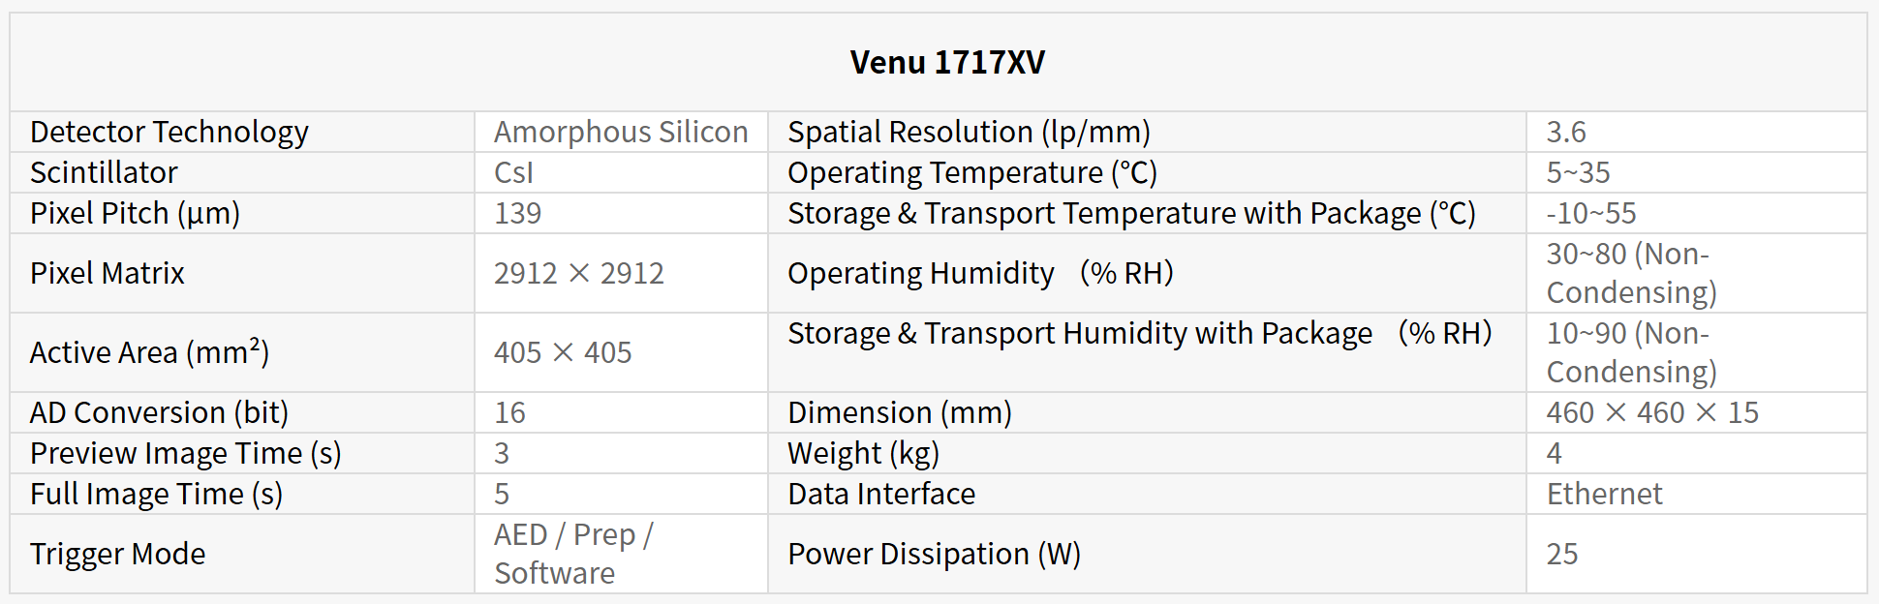Screen dimensions: 1879x604
Task: Select the Power Dissipation (W) label
Action: 934,554
